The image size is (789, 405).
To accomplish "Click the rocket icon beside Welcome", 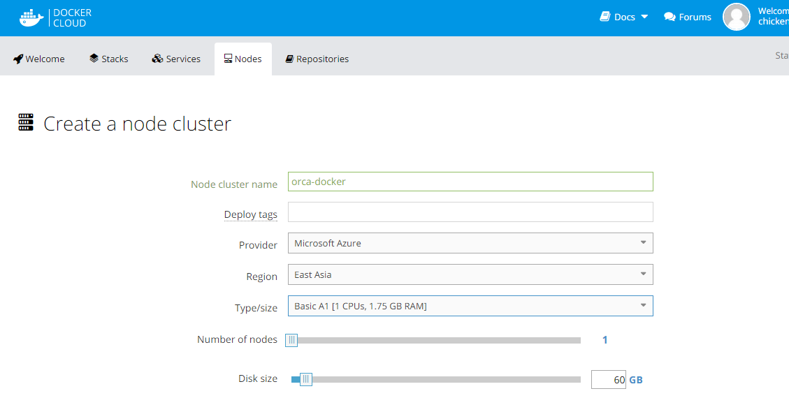I will [x=18, y=59].
